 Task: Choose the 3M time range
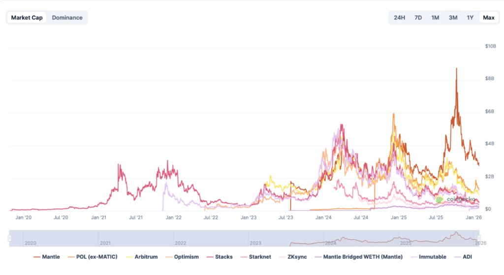point(453,18)
